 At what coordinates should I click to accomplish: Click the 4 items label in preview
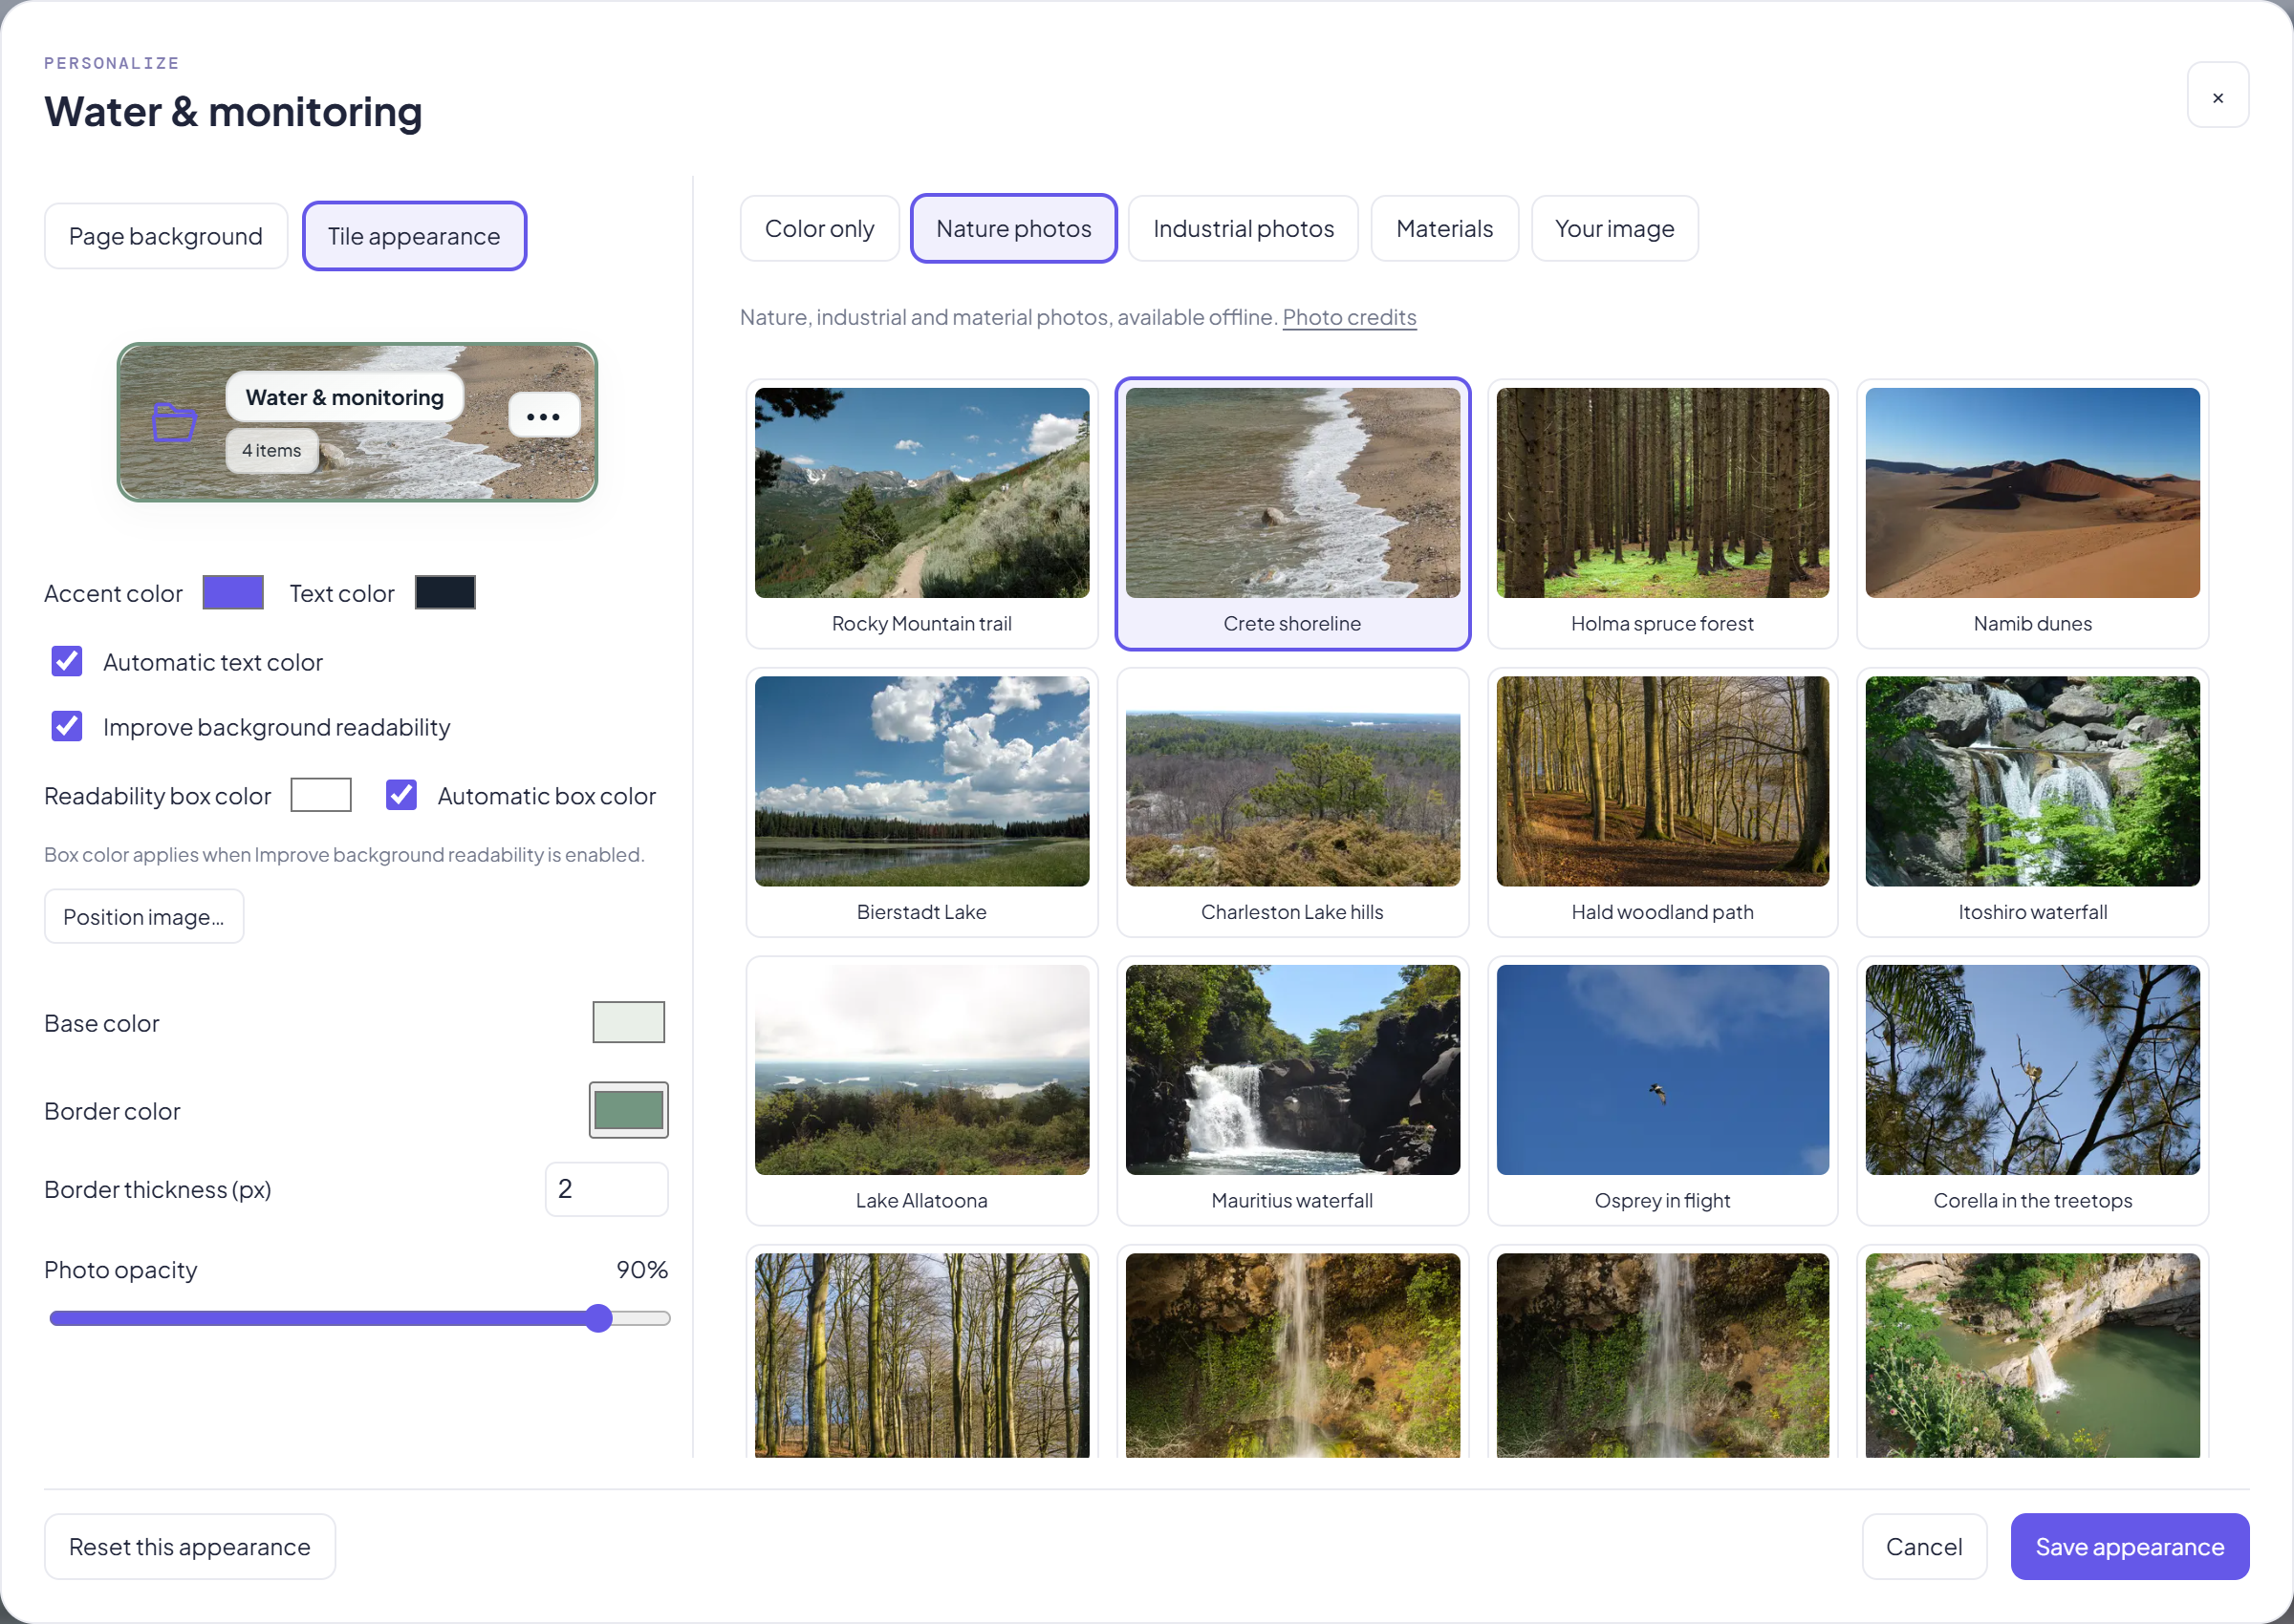pos(271,450)
